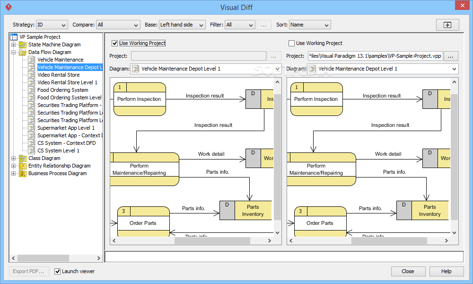Image resolution: width=473 pixels, height=284 pixels.
Task: Select CS System - Context DFD diagram
Action: (x=66, y=143)
